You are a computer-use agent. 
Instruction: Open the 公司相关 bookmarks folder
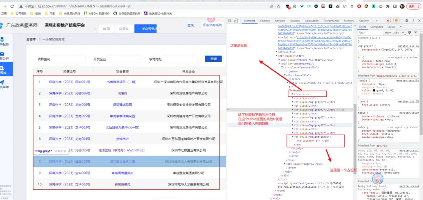click(x=19, y=13)
